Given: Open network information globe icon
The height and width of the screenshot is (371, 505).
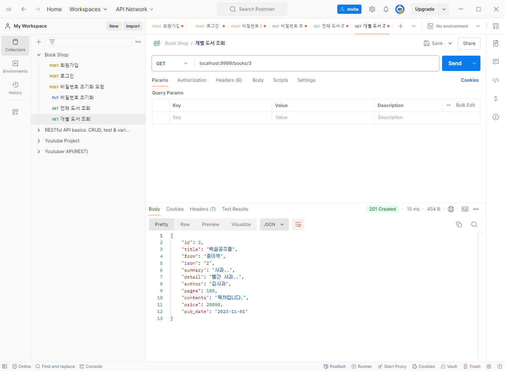Looking at the screenshot, I should (x=451, y=209).
